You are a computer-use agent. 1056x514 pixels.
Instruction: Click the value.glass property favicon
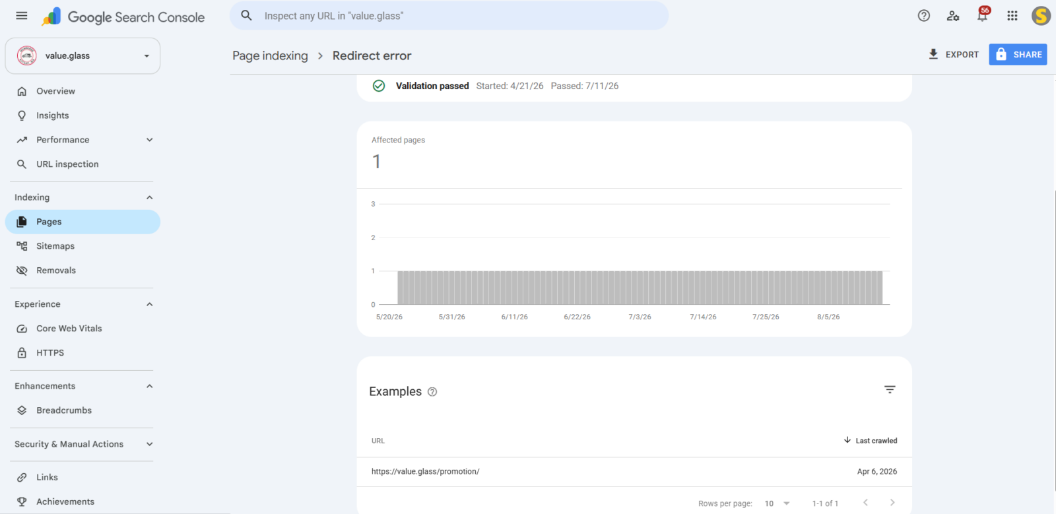(x=27, y=55)
